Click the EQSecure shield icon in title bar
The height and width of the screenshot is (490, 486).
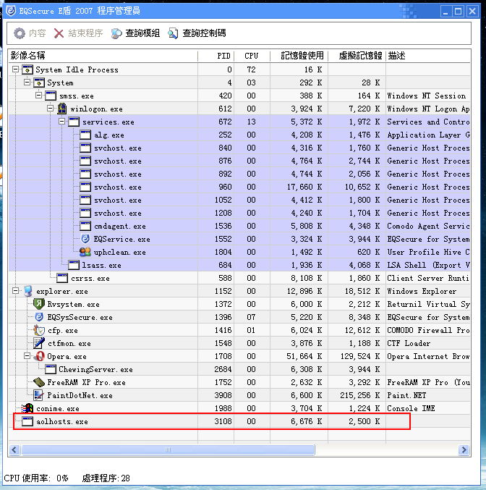point(11,11)
